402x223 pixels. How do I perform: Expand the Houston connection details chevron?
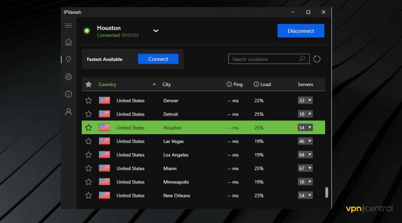(x=156, y=31)
